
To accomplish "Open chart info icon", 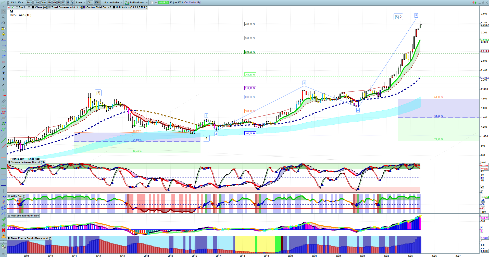I will (152, 3).
